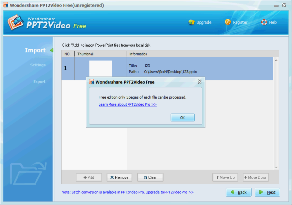Image resolution: width=292 pixels, height=205 pixels.
Task: Click the Thumbnail column header
Action: coord(101,54)
